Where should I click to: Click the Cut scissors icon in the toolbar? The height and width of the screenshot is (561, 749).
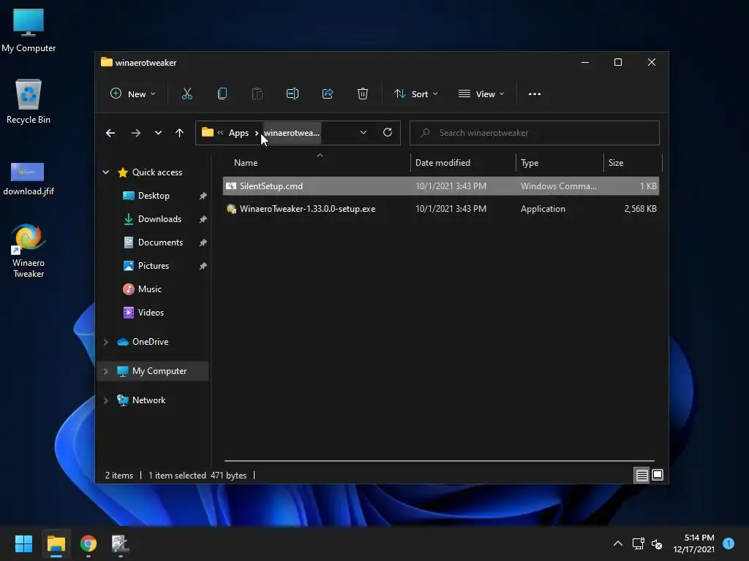pyautogui.click(x=187, y=94)
